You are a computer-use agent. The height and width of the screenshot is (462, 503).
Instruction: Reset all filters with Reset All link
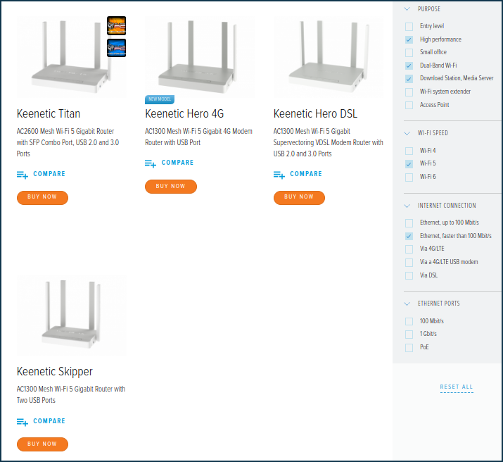point(456,387)
